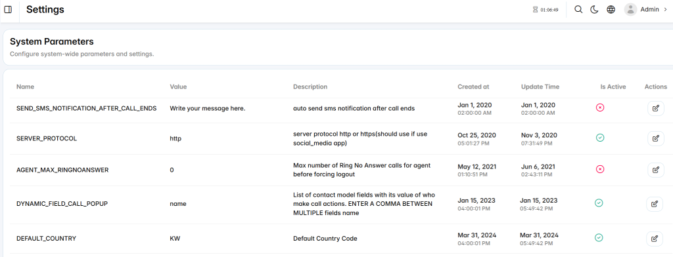
Task: Click the '0' value for AGENT_MAX_RINGNOANSWER
Action: (x=172, y=170)
